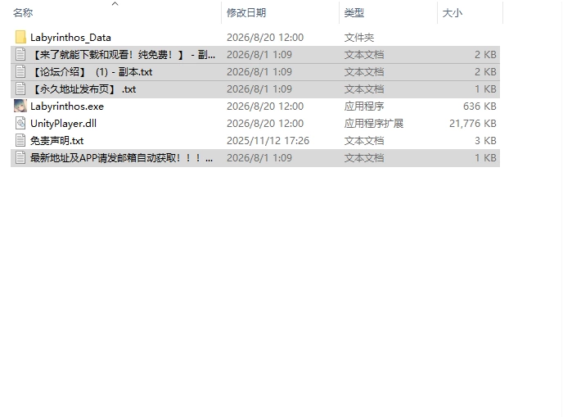Select the file 最新地址及APP请发邮箱自动获取

tap(121, 158)
